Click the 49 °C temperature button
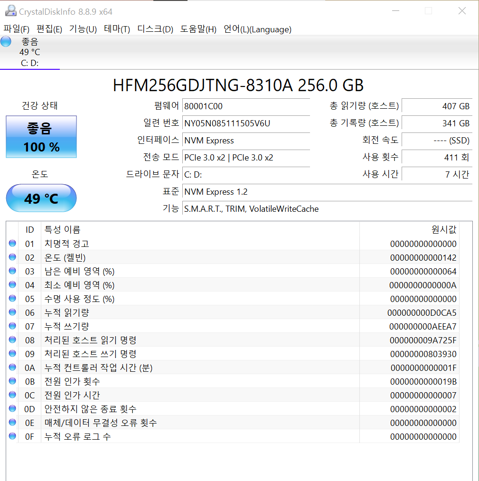Viewport: 479px width, 481px height. [x=41, y=198]
